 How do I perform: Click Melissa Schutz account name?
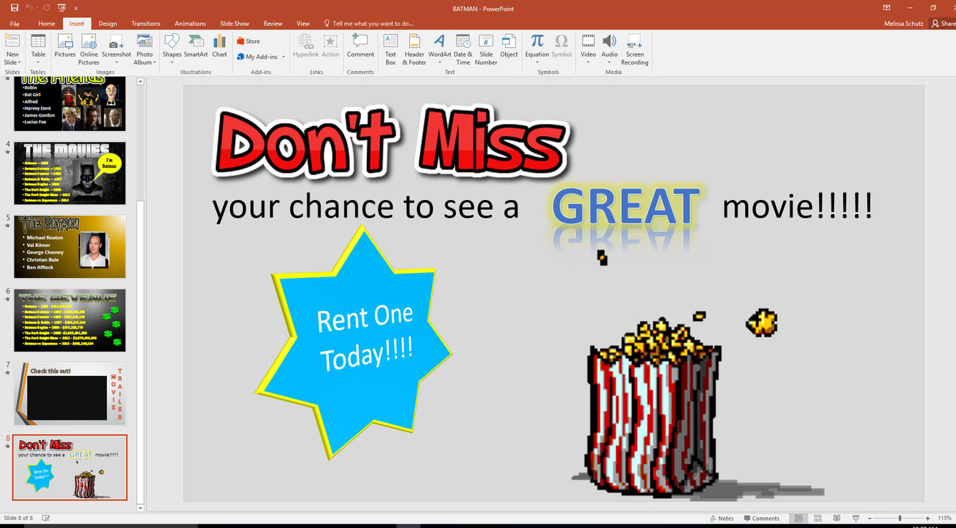tap(904, 24)
